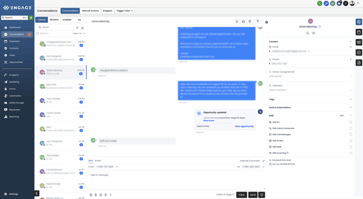
Task: Click the green lightning quick action icon
Action: (x=31, y=18)
